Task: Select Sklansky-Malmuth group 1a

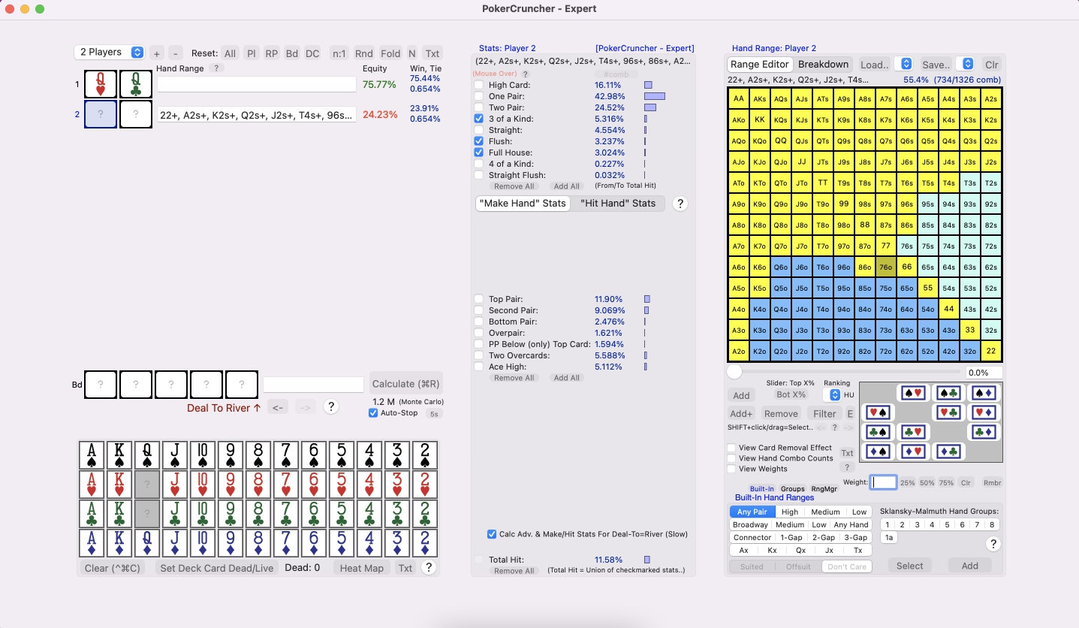Action: 889,538
